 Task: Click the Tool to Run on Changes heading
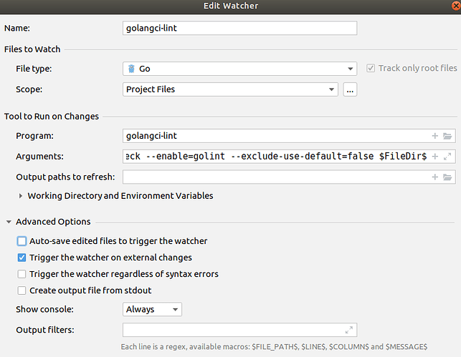click(x=52, y=117)
